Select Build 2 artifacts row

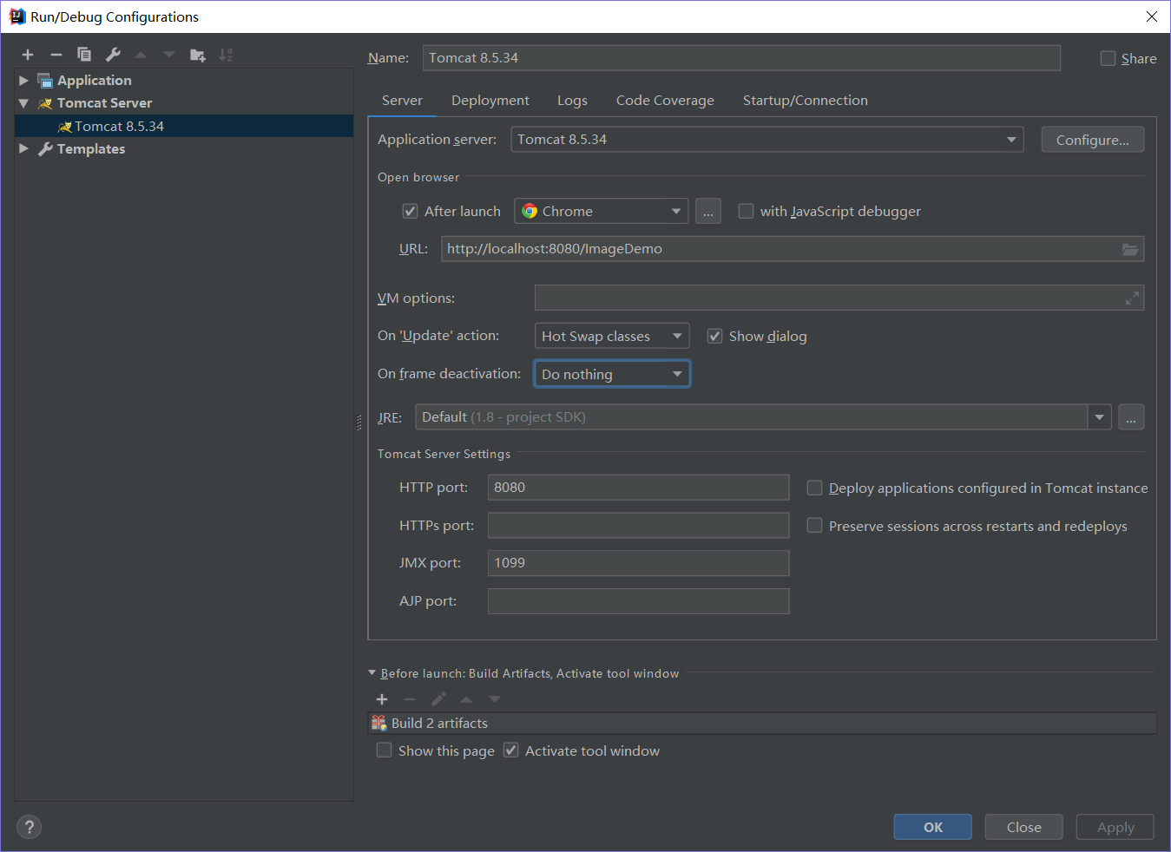pos(762,723)
